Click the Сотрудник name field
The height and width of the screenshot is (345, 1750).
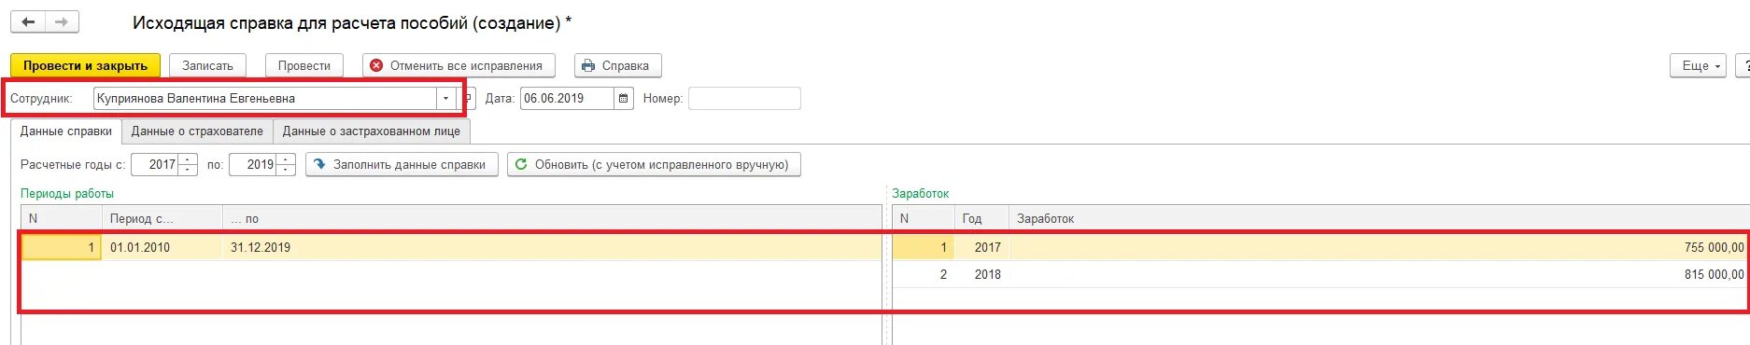[x=265, y=98]
